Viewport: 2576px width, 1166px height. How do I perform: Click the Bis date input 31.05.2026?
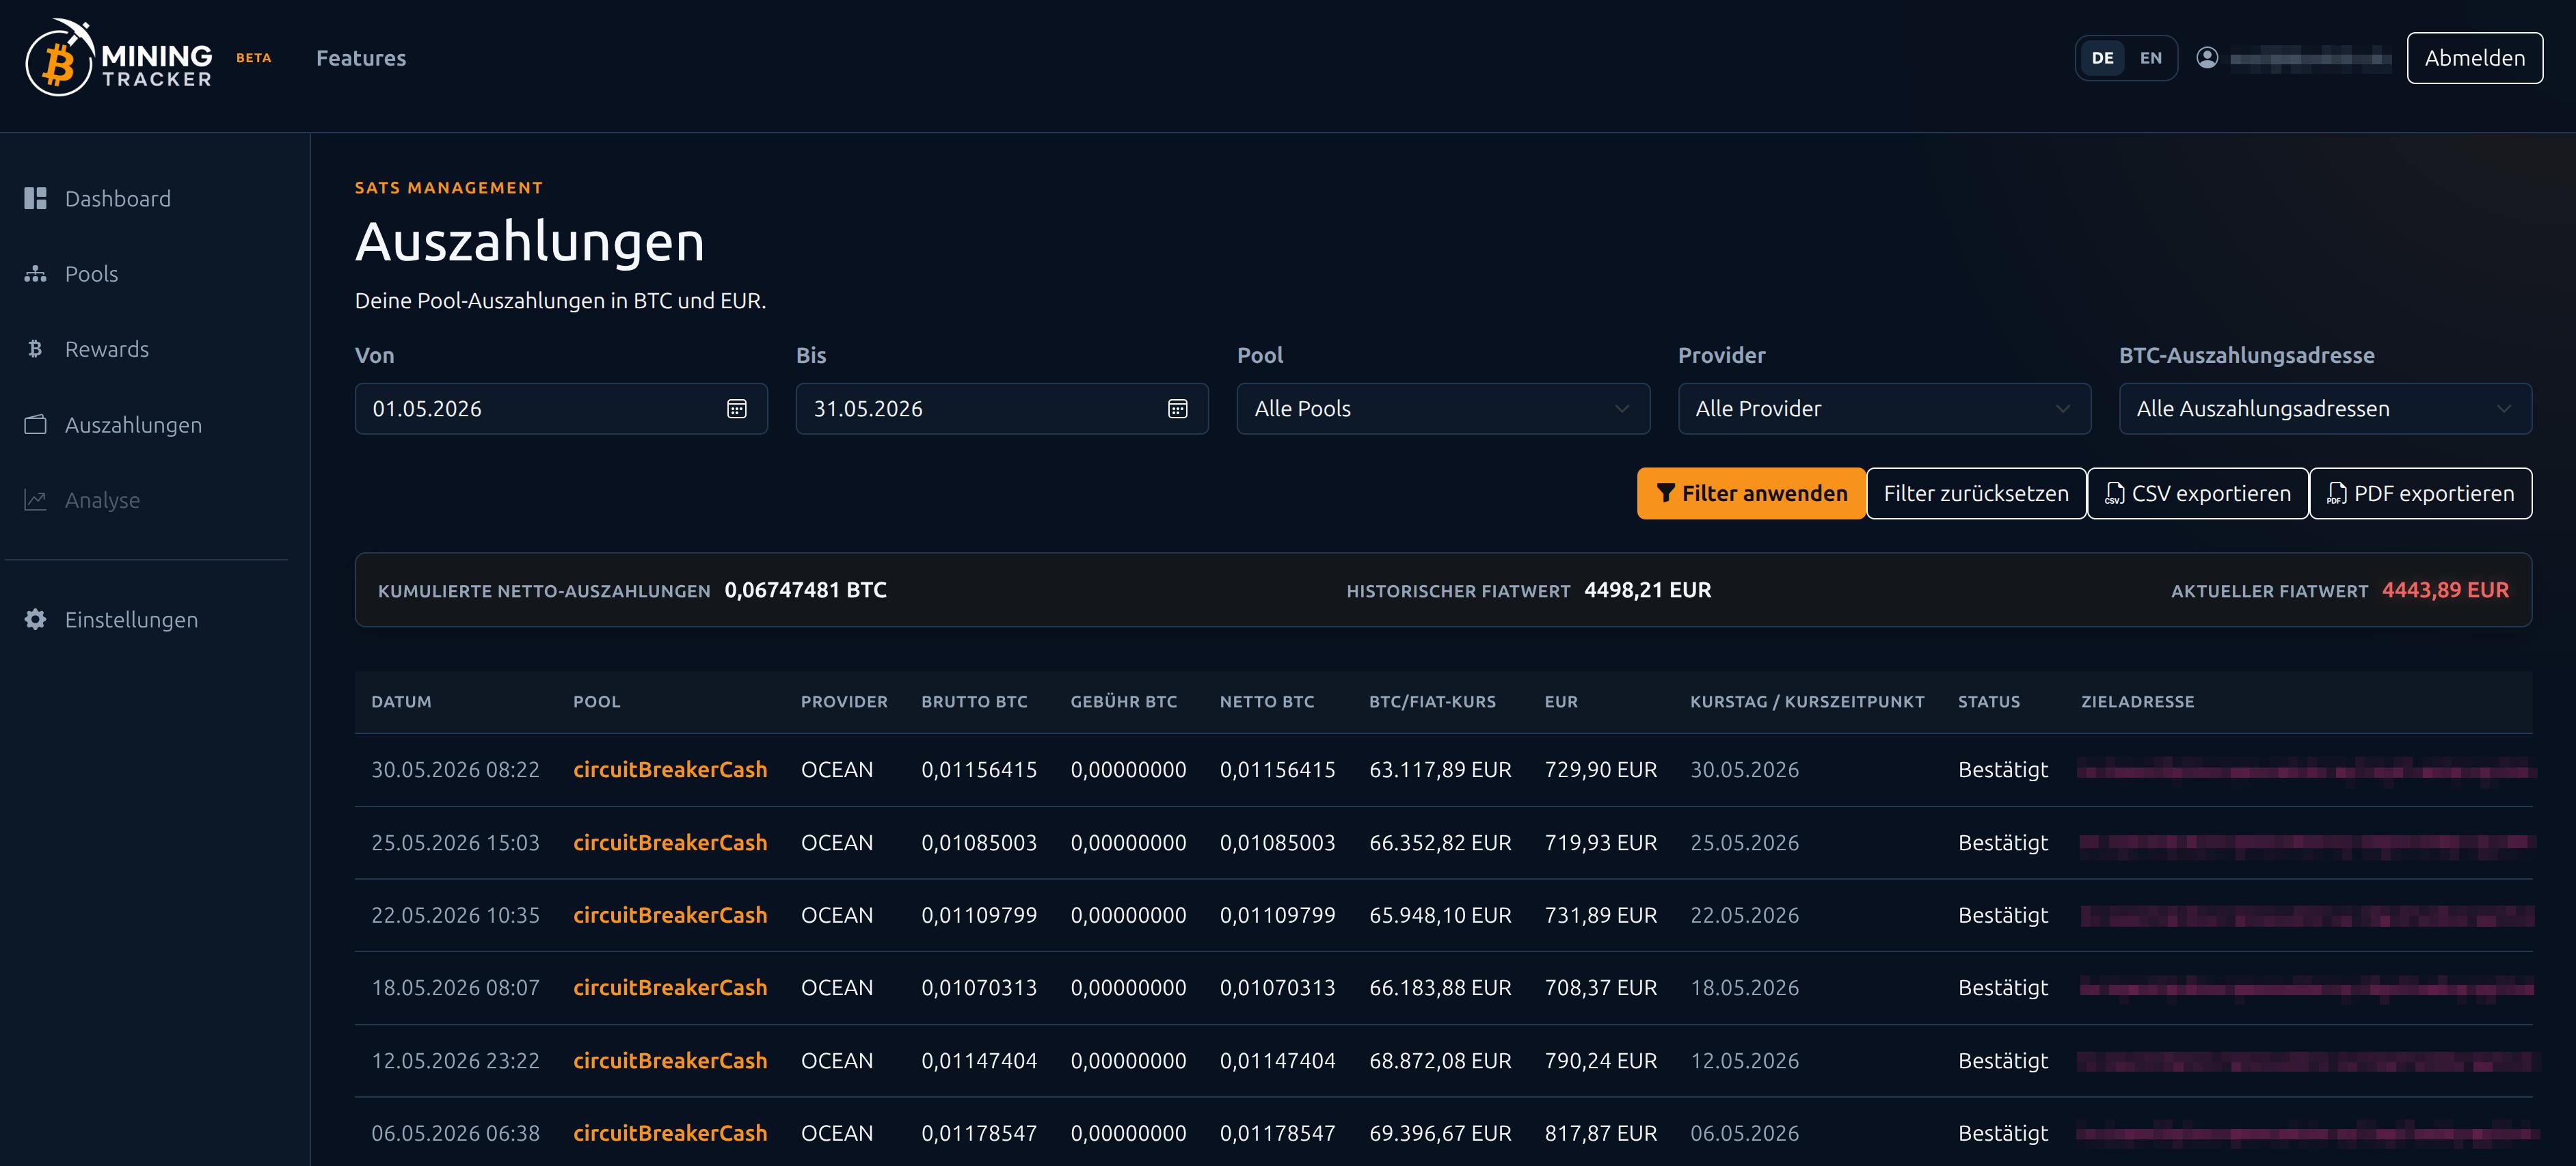pos(1002,408)
